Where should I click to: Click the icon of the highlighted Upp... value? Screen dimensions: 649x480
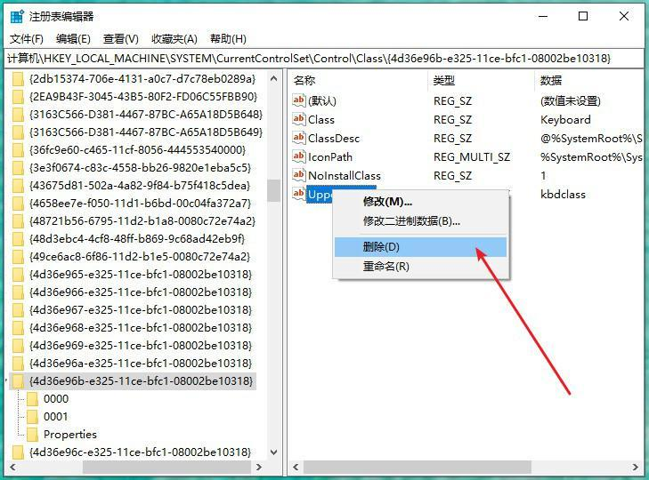tap(299, 194)
